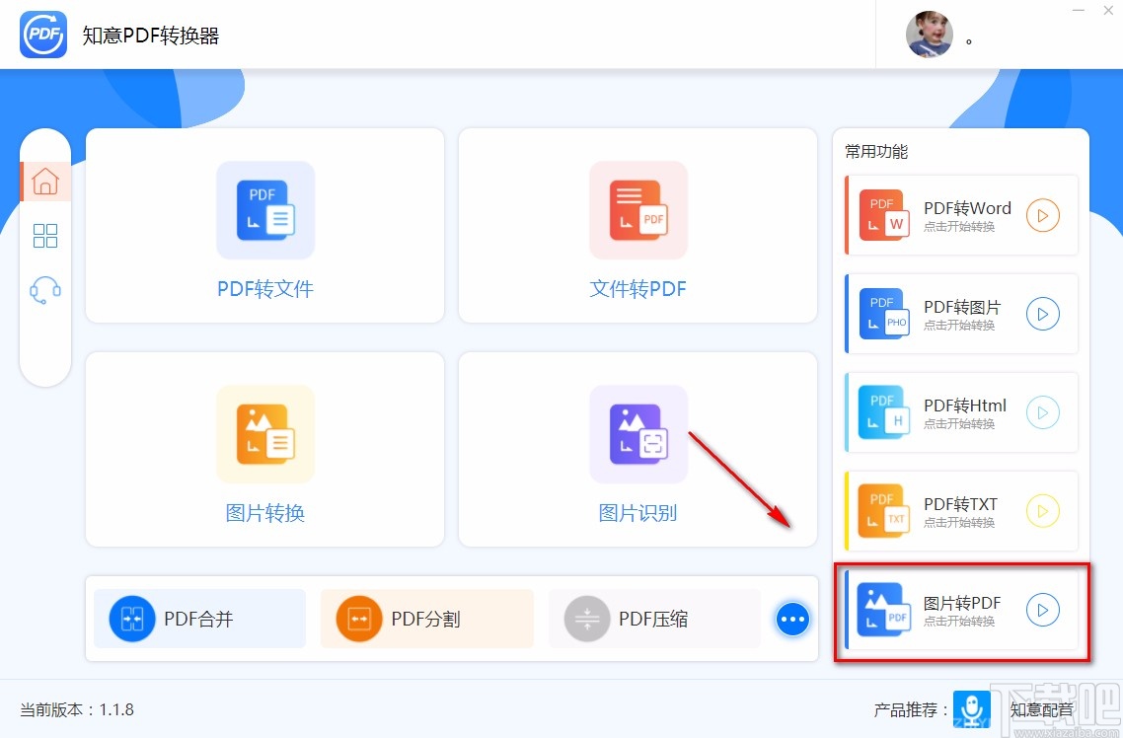
Task: Open the highlighted 图片转PDF function
Action: [x=957, y=611]
